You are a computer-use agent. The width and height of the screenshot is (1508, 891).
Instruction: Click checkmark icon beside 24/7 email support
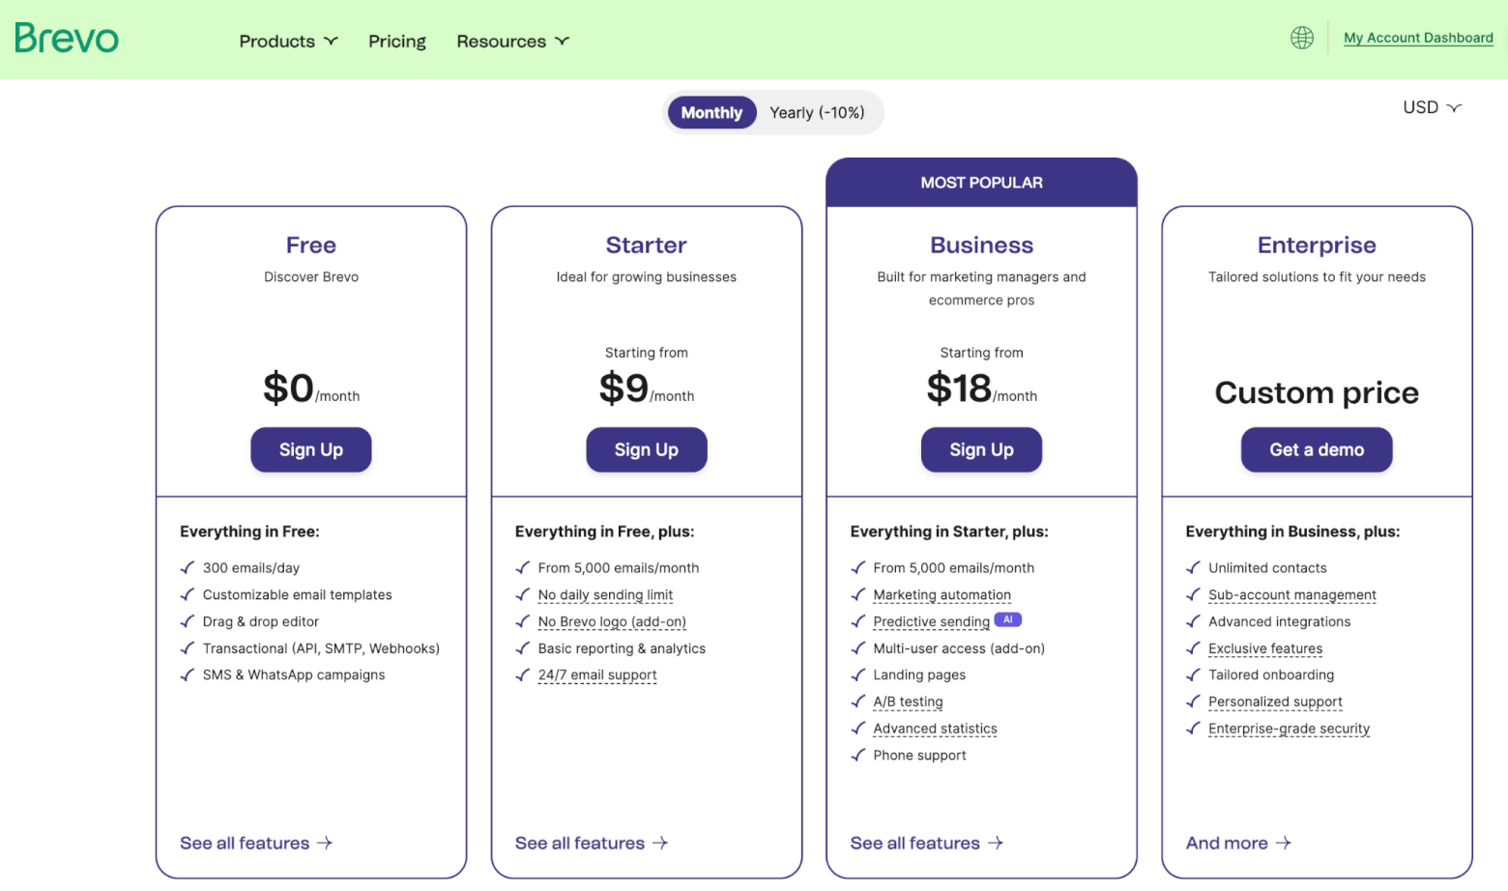523,675
